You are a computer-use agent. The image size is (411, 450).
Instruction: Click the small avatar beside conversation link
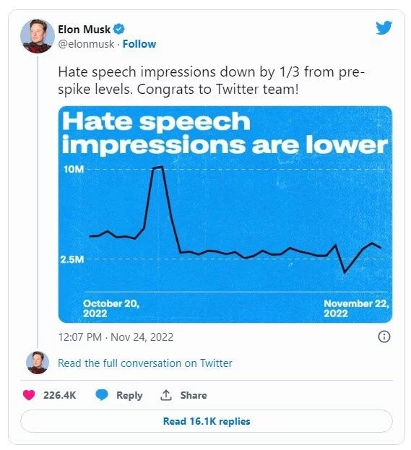[x=38, y=363]
